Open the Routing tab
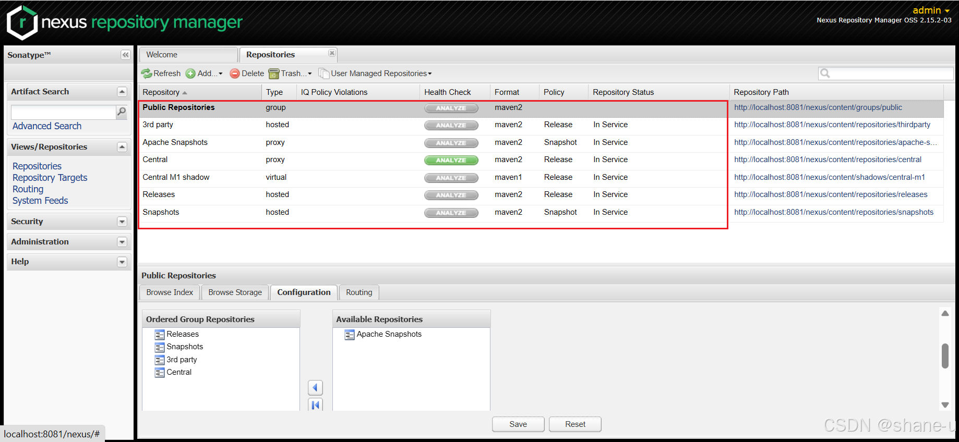Image resolution: width=959 pixels, height=442 pixels. click(x=359, y=292)
